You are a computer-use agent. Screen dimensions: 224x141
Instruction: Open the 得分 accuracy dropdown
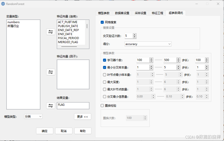(x=148, y=44)
